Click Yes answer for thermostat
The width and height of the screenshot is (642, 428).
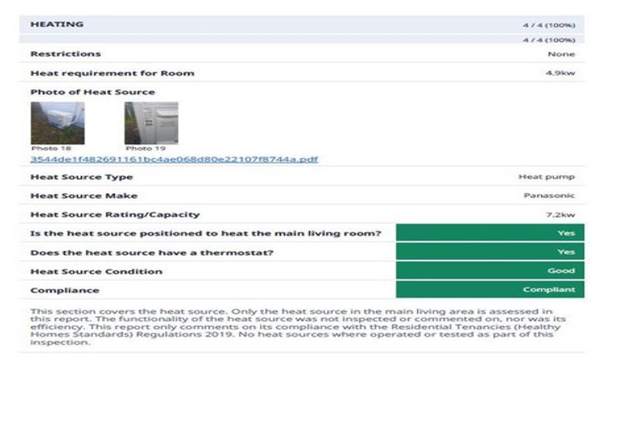point(490,252)
